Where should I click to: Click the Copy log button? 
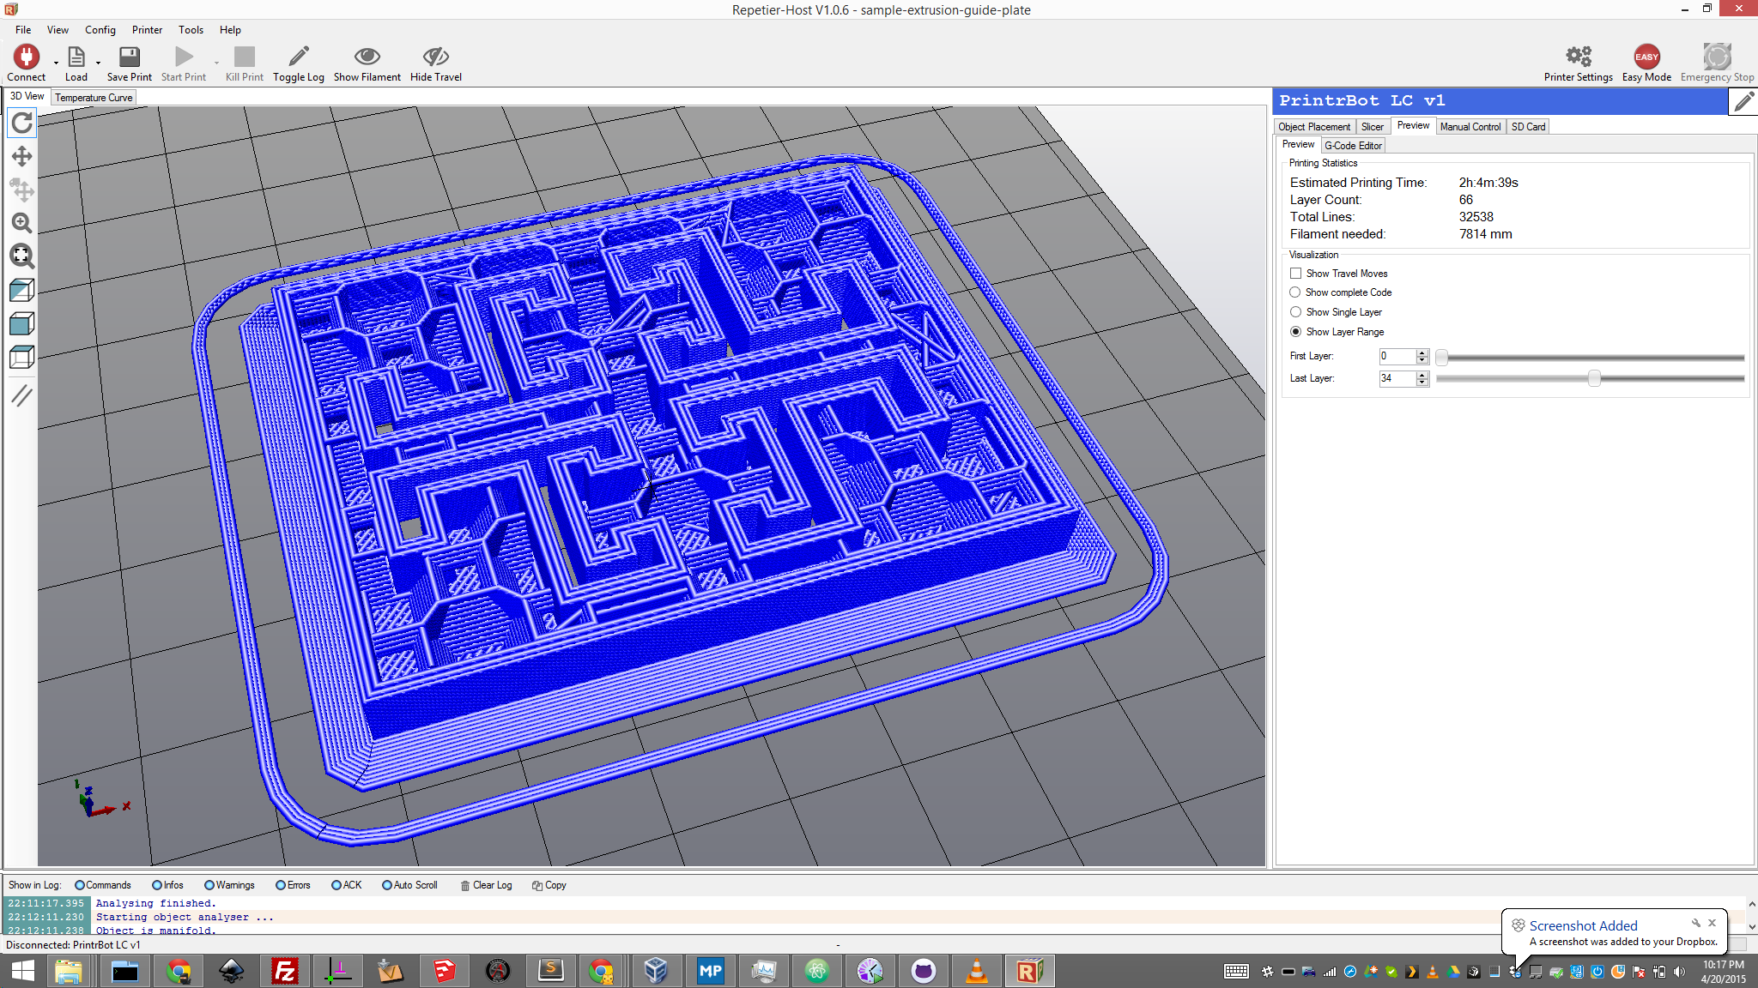tap(549, 885)
